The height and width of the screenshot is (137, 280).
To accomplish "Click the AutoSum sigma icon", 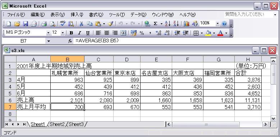I will pos(156,24).
